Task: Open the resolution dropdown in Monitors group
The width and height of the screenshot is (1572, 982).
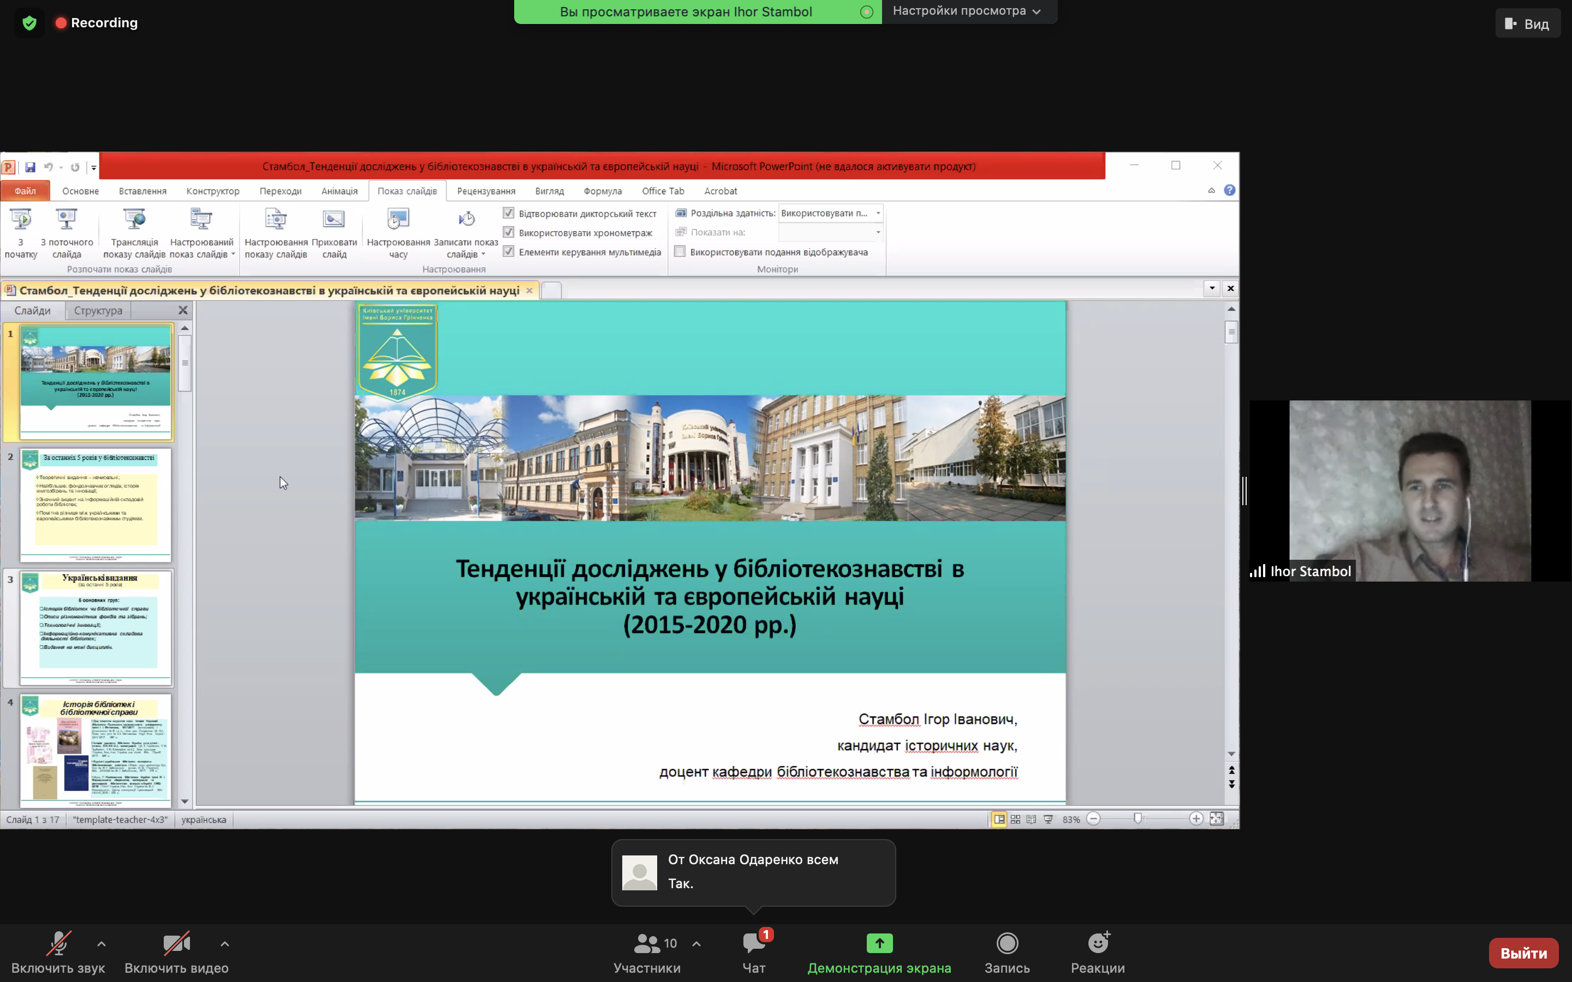Action: [x=878, y=213]
